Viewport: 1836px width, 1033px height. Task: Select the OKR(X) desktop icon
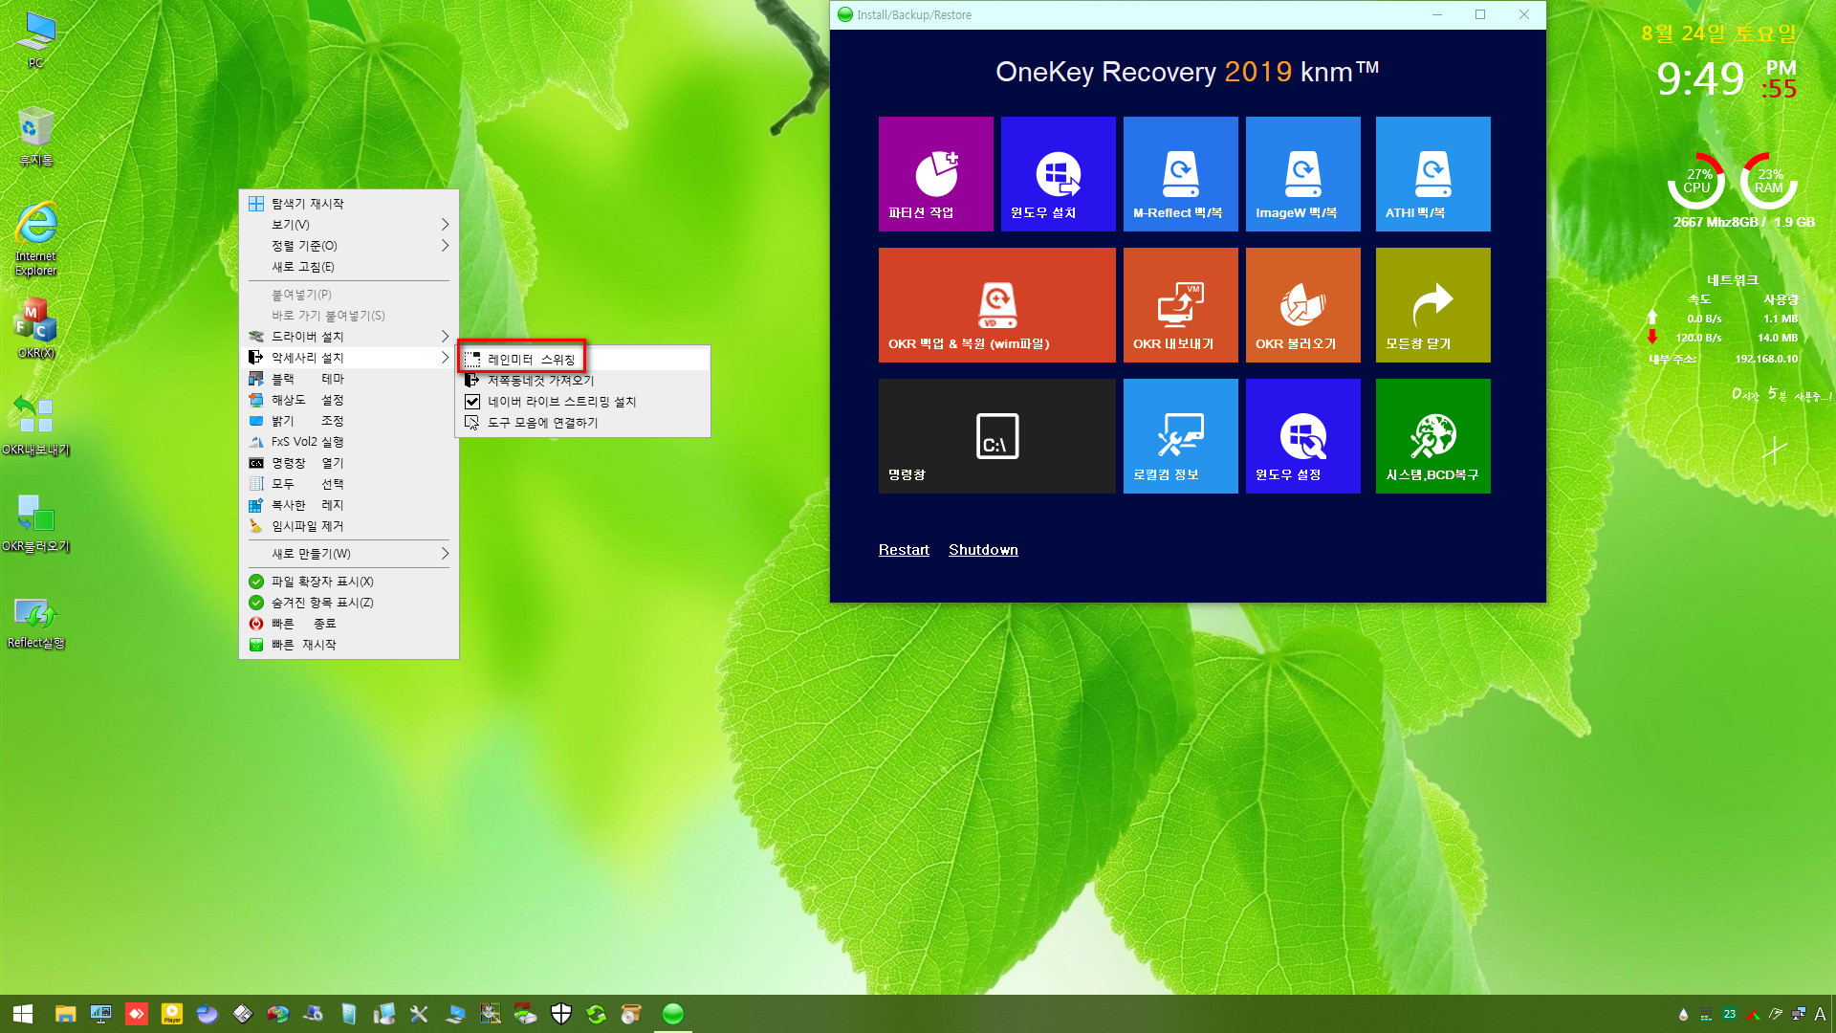coord(35,328)
